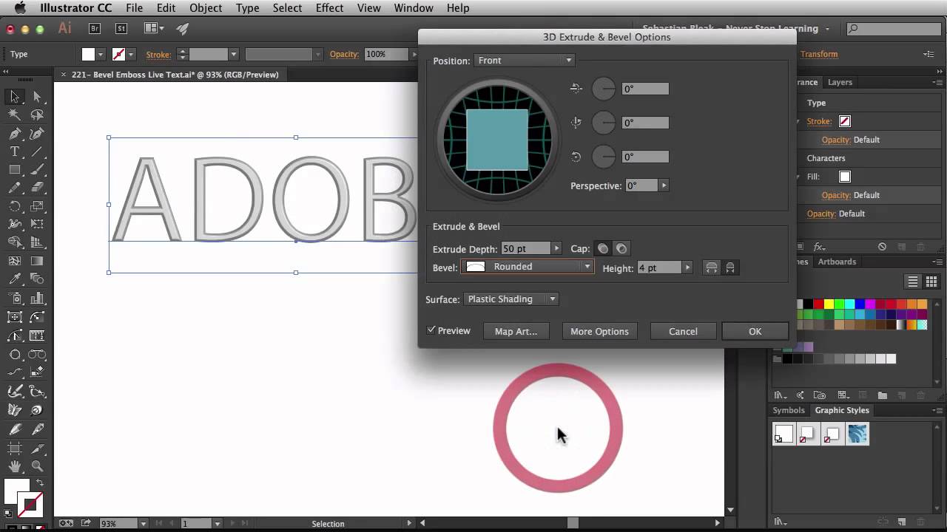This screenshot has width=947, height=532.
Task: Click the Map Art button
Action: click(516, 331)
